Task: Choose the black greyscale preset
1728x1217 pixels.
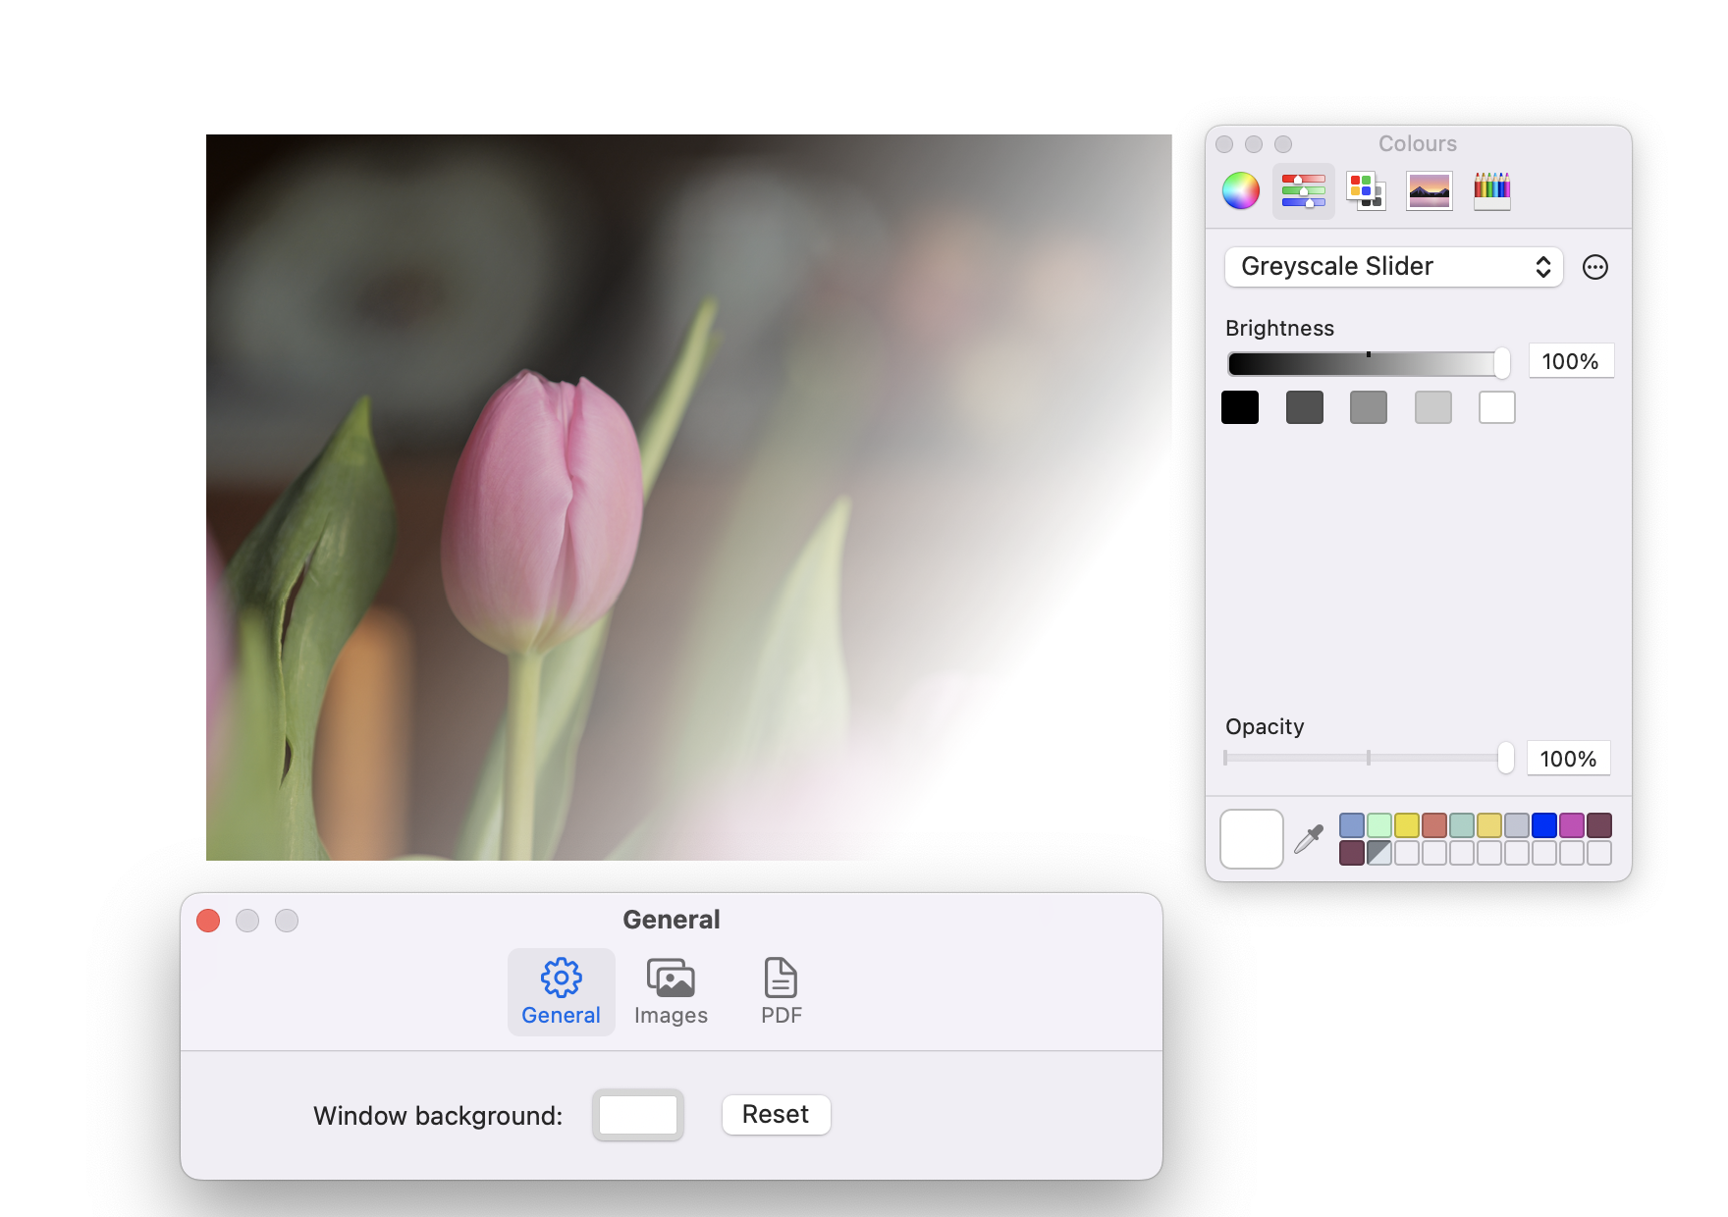Action: click(1240, 407)
